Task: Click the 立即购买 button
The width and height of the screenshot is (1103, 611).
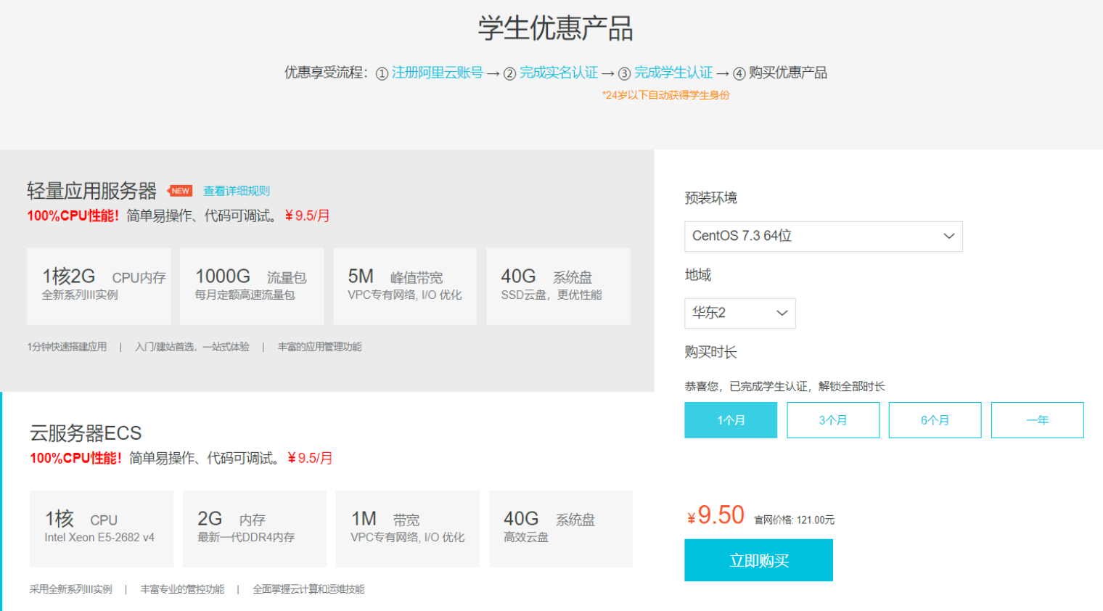Action: [x=758, y=560]
